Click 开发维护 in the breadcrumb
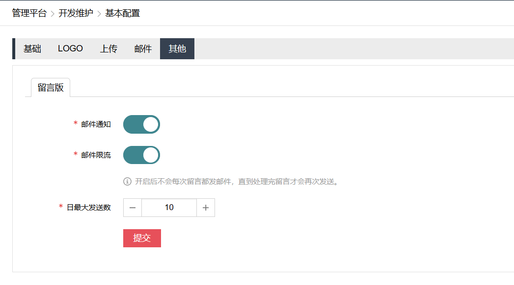514x285 pixels. 76,13
